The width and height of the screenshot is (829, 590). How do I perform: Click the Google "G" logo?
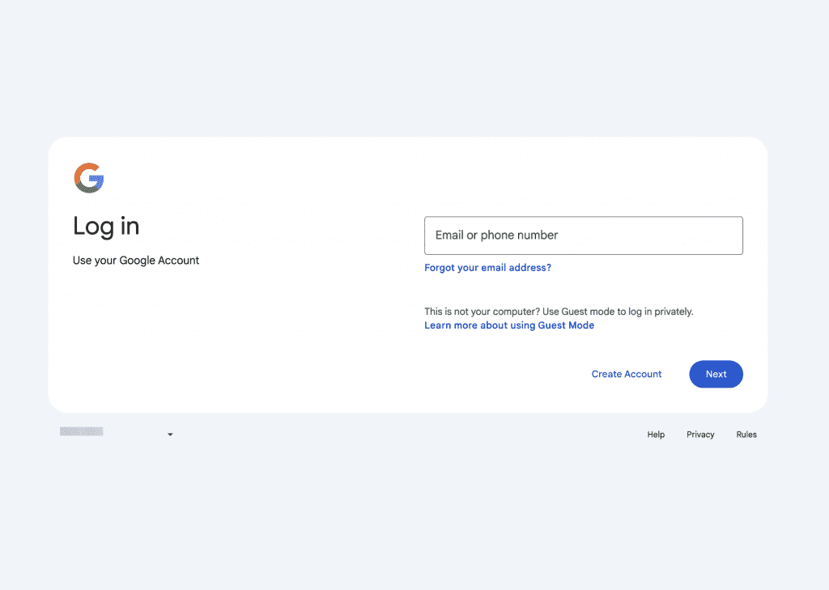(89, 178)
